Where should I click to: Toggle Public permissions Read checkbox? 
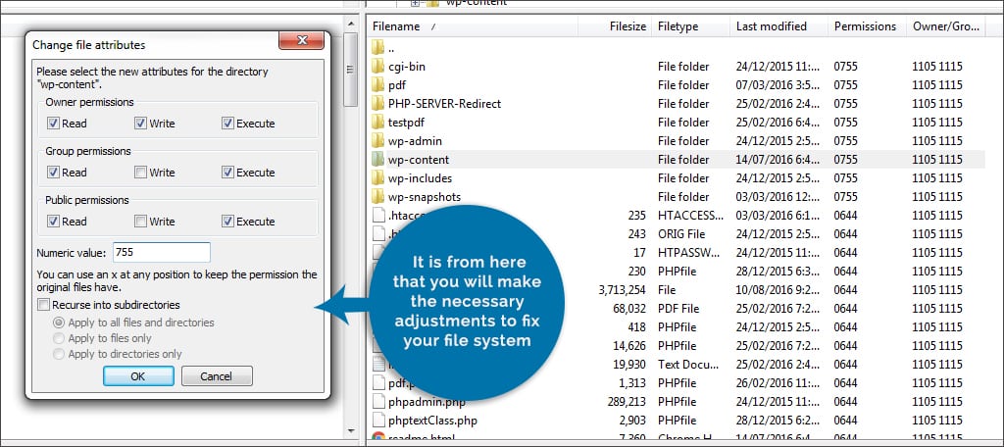point(53,221)
